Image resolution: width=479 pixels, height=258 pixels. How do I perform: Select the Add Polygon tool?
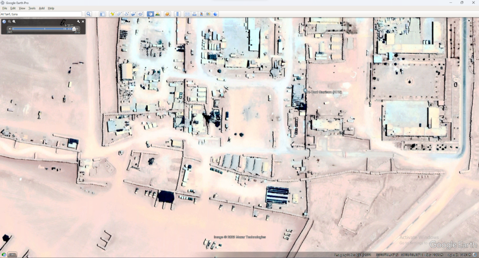click(120, 14)
